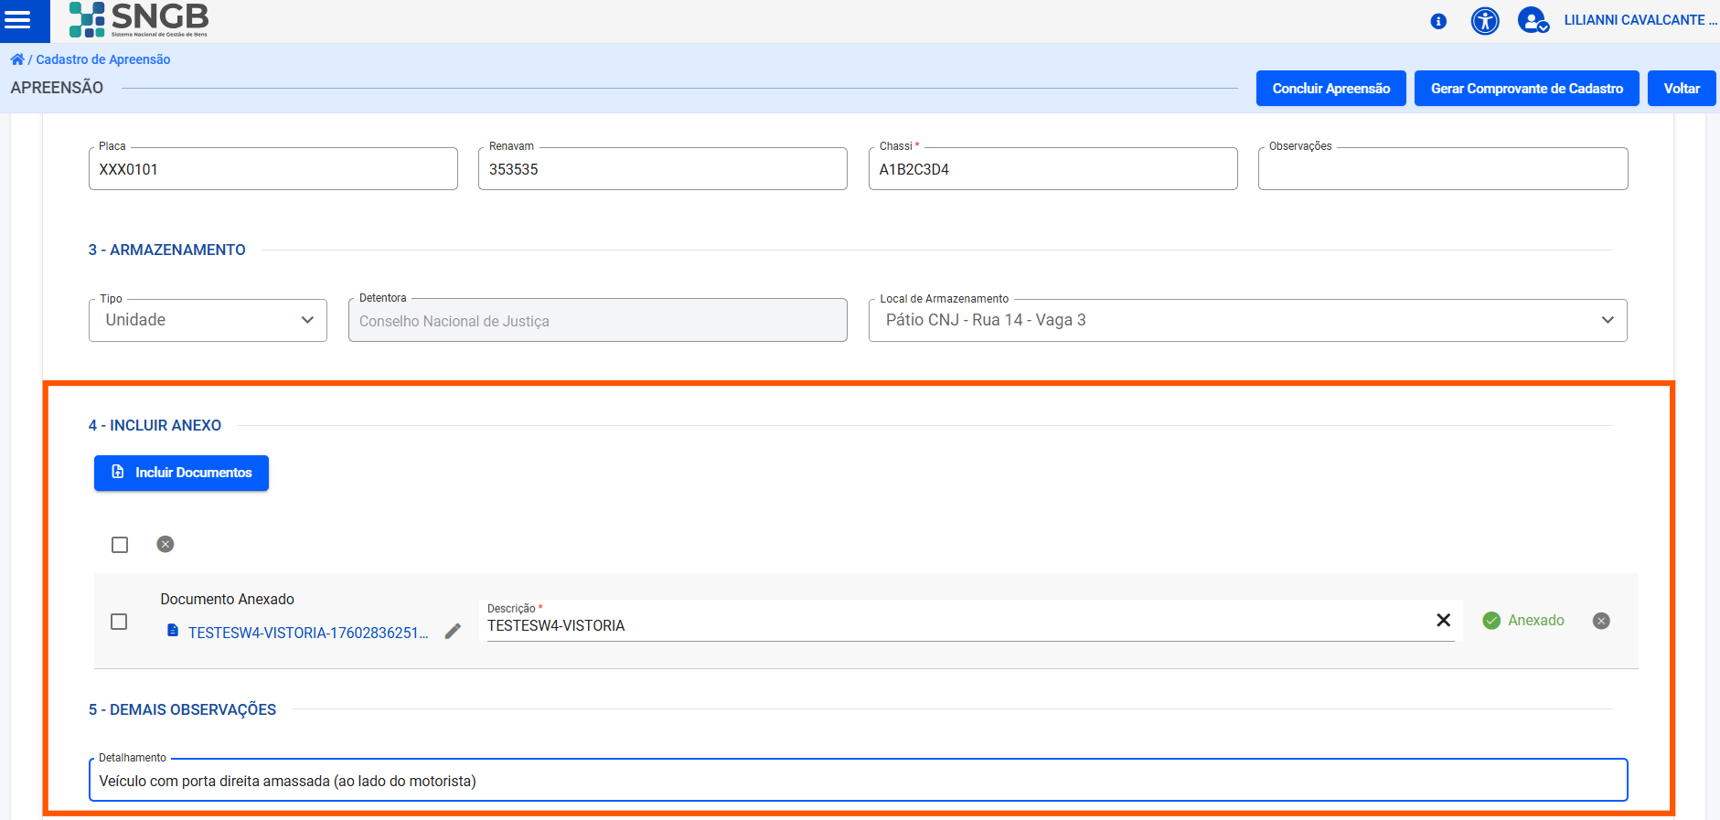Click the Cadastro de Apreensão breadcrumb
The height and width of the screenshot is (820, 1720).
point(103,59)
